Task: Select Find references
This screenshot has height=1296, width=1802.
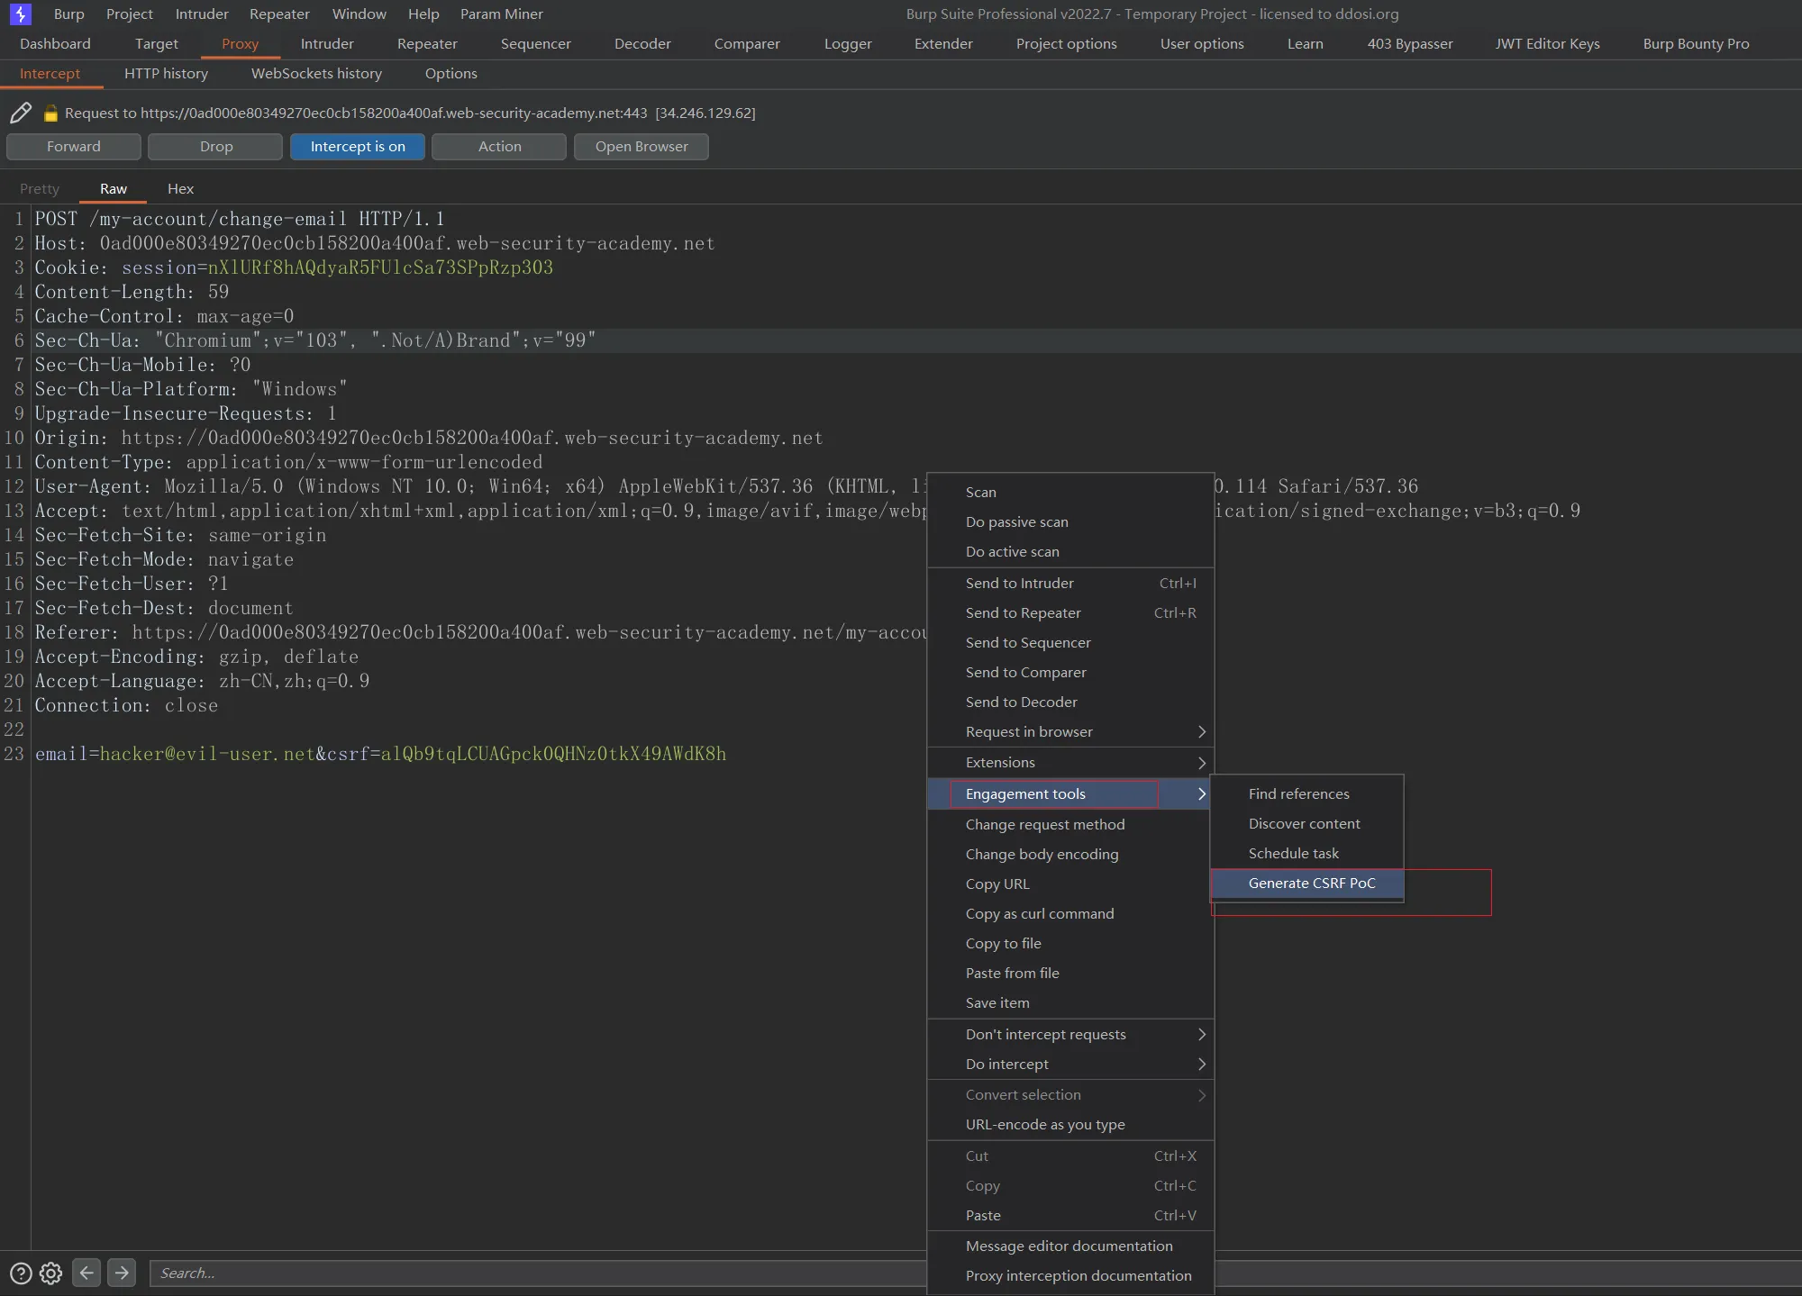Action: 1306,793
